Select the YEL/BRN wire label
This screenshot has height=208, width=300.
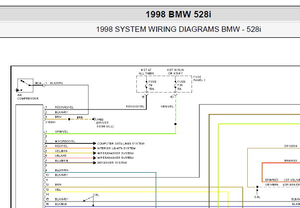pyautogui.click(x=61, y=151)
